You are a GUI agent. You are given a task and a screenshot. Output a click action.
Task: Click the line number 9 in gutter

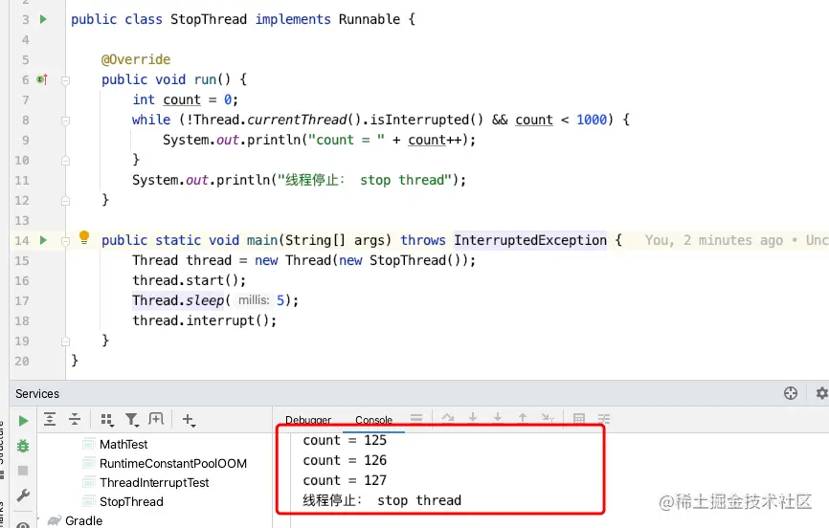click(x=26, y=141)
